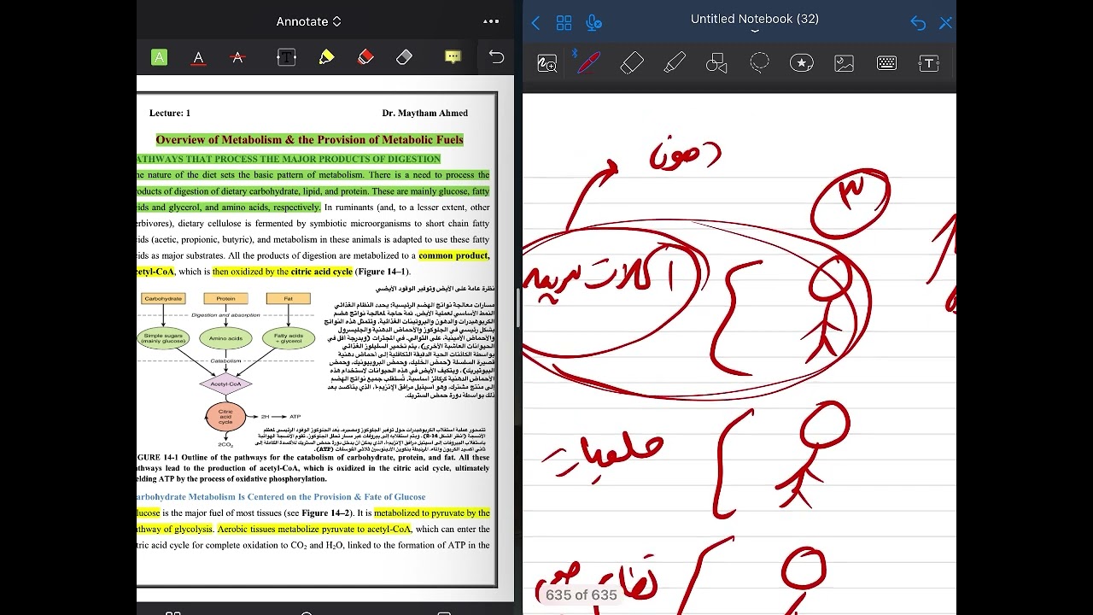The image size is (1093, 615).
Task: Click the 'Acetyl-CoA' diamond in figure
Action: pyautogui.click(x=225, y=384)
